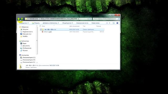This screenshot has width=168, height=94.
Task: Open the SHAREit folder in sidebar
Action: pos(25,36)
